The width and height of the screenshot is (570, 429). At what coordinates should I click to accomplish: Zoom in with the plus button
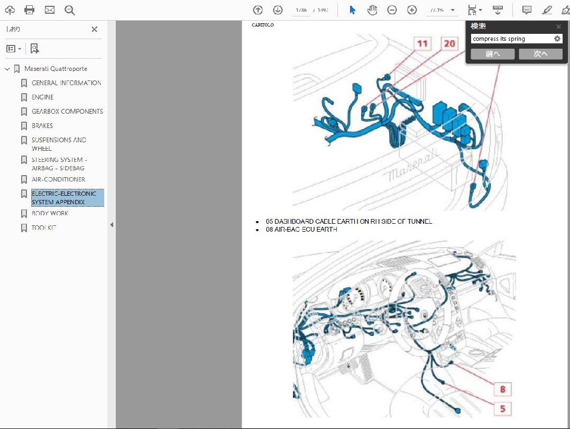[412, 10]
